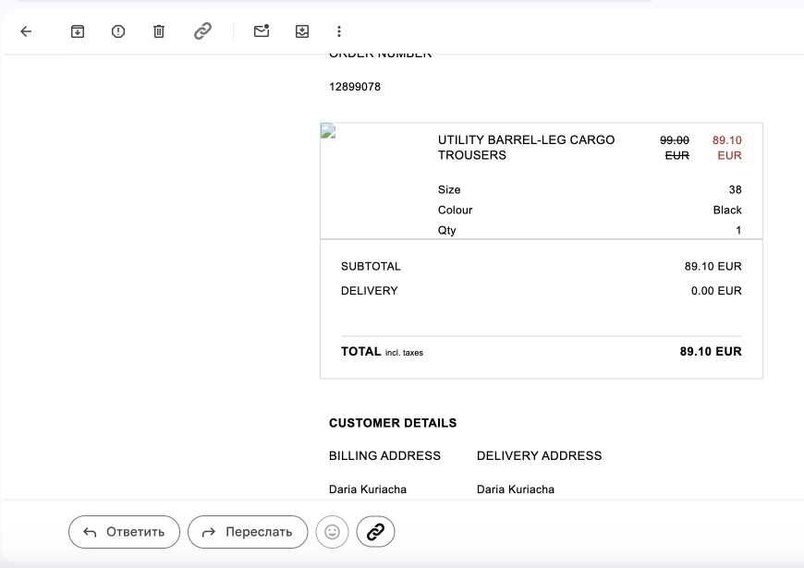This screenshot has width=804, height=568.
Task: Click the Ответить reply button
Action: click(124, 532)
